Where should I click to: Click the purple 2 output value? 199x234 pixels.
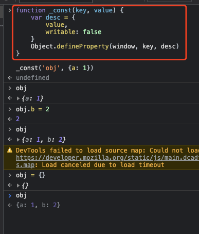click(x=17, y=119)
